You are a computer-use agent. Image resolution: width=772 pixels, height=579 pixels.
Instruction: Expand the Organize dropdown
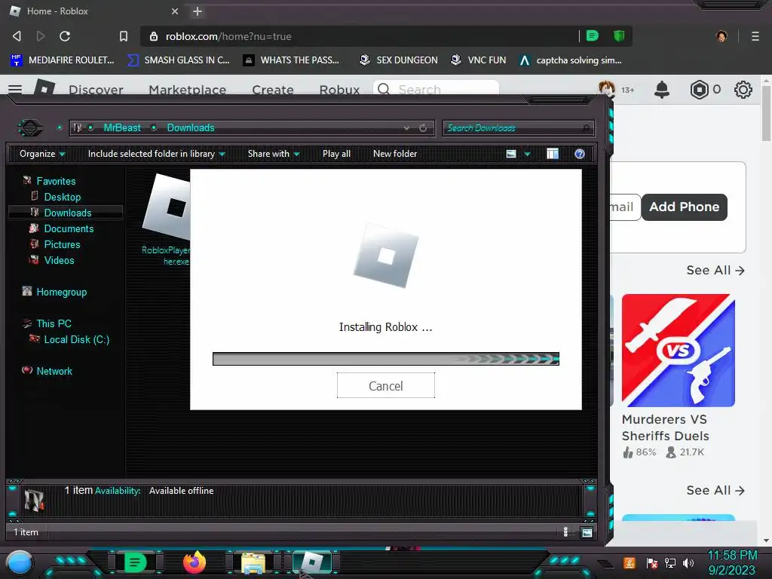coord(42,154)
